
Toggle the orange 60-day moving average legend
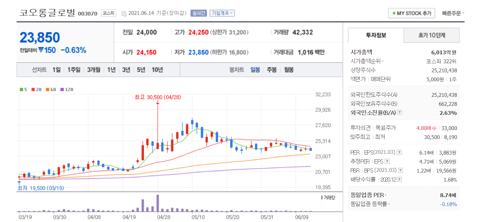tap(50, 90)
